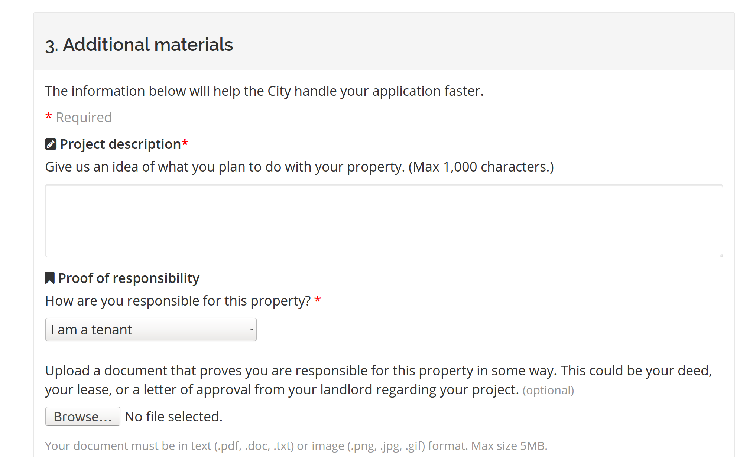Click the 'No file selected.' file label
The width and height of the screenshot is (756, 457).
[173, 417]
